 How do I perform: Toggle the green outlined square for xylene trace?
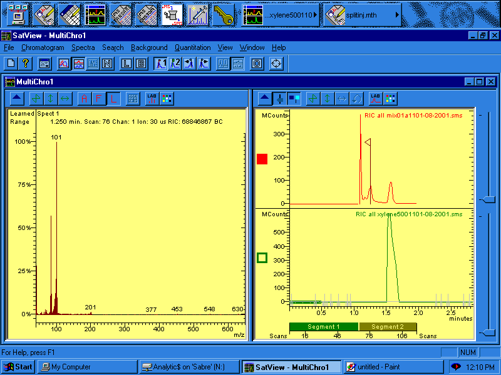[x=262, y=257]
